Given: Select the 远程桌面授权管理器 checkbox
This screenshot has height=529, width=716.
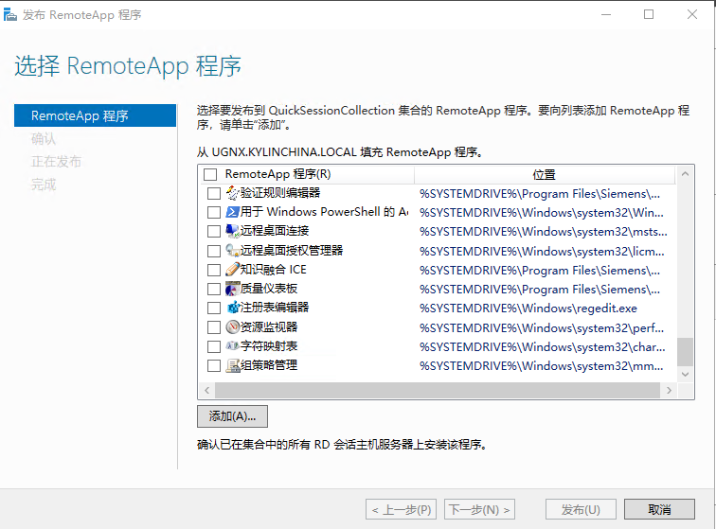Looking at the screenshot, I should (x=214, y=251).
